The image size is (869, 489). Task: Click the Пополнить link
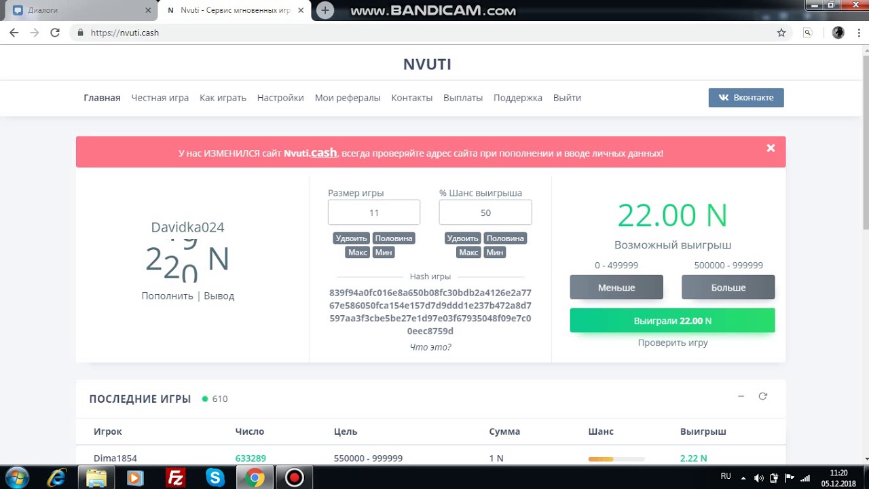(x=167, y=296)
